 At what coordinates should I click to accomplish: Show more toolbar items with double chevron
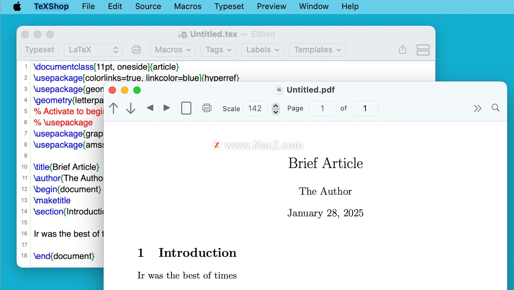click(477, 108)
